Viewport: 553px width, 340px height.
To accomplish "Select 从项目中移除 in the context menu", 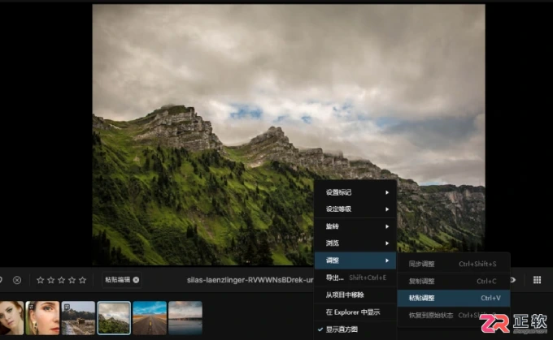I will (x=355, y=295).
